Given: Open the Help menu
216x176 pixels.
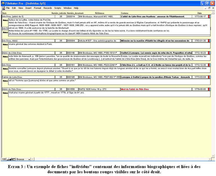Looking at the screenshot, I should click(76, 8).
